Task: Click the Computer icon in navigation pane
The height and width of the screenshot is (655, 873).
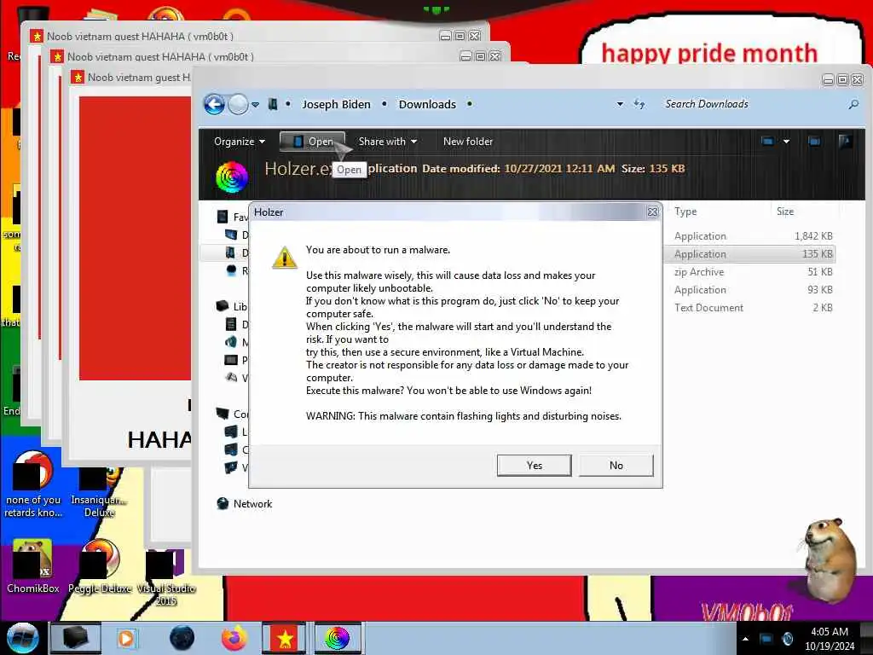Action: 223,414
